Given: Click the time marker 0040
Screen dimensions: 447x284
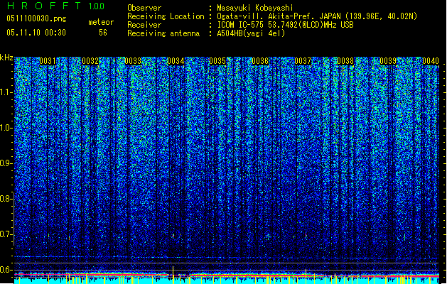Looking at the screenshot, I should pyautogui.click(x=431, y=61).
